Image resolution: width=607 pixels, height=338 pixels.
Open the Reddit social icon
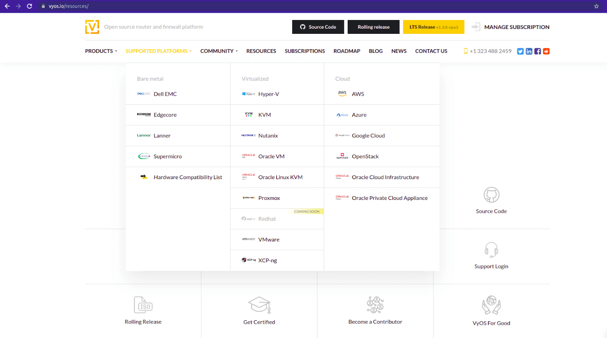coord(546,51)
